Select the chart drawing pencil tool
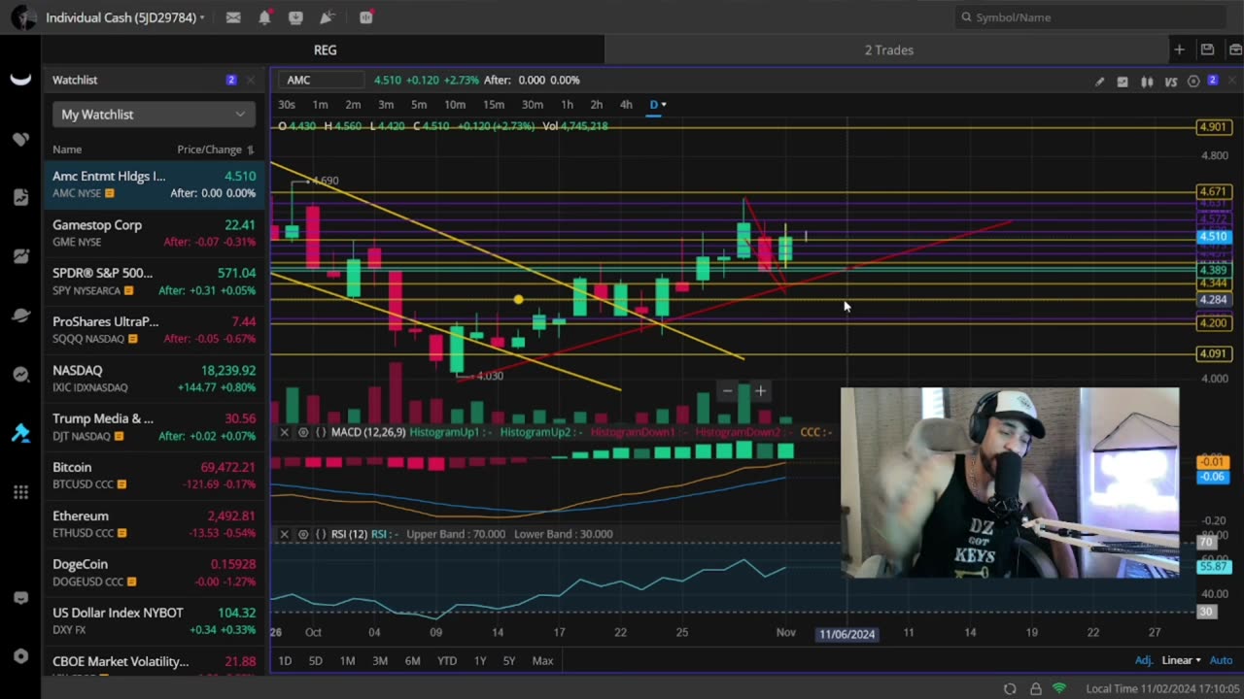 coord(1099,82)
